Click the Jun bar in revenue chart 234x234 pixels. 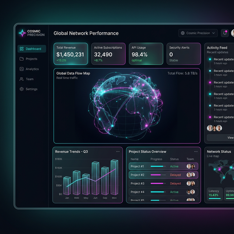pyautogui.click(x=95, y=178)
